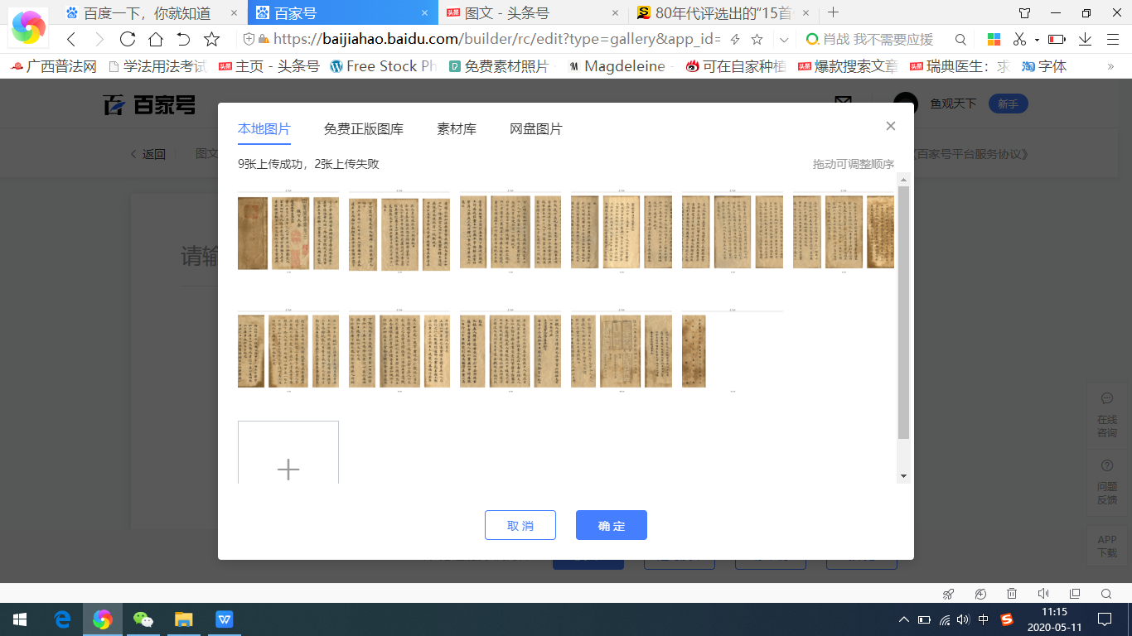This screenshot has width=1132, height=636.
Task: Open WeChat from the taskbar
Action: [143, 619]
